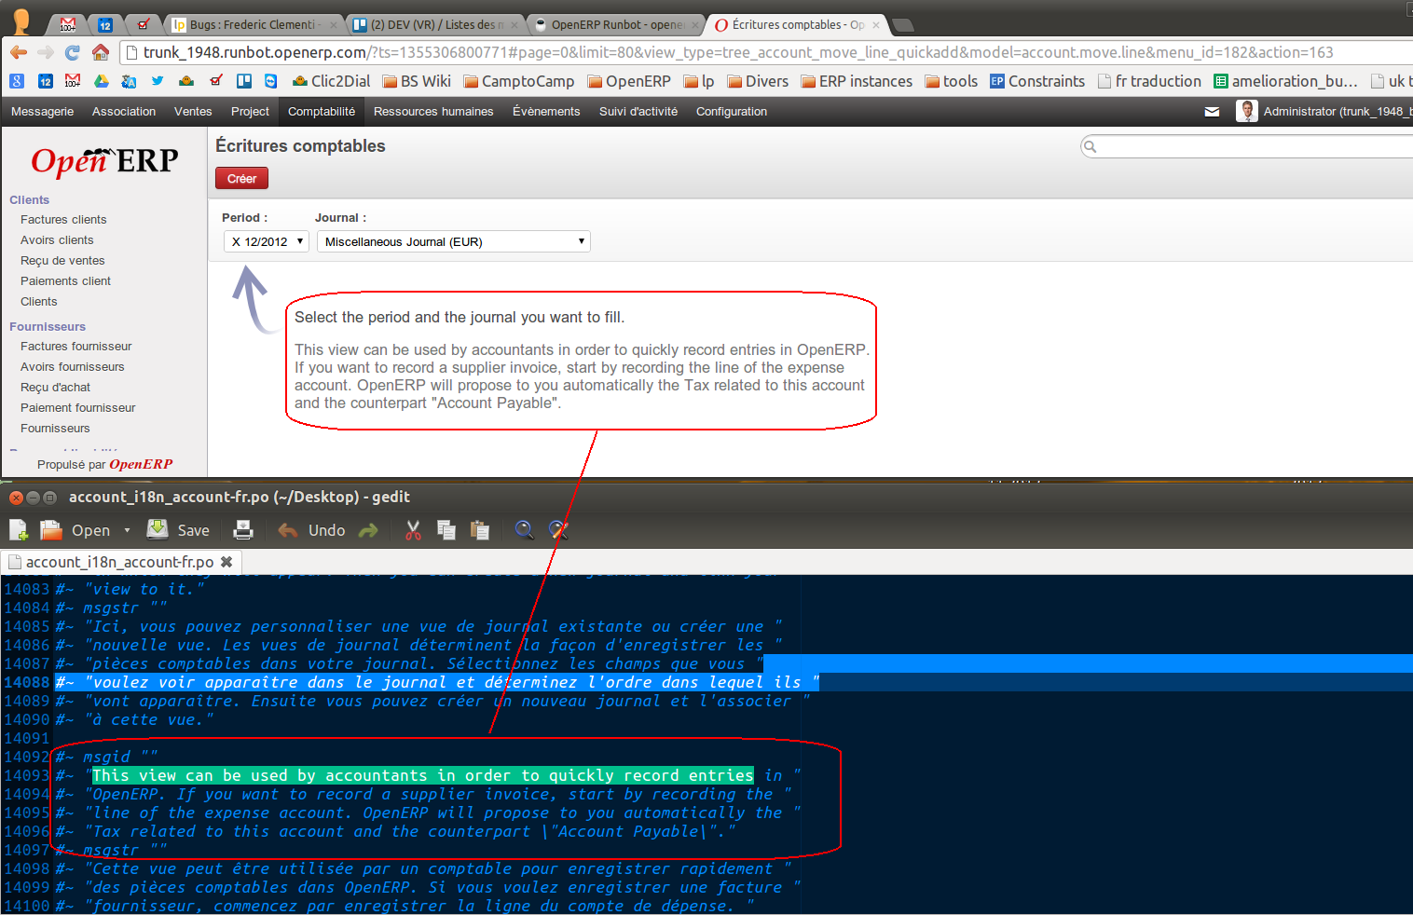Open the Google bookmark icon
Image resolution: width=1413 pixels, height=915 pixels.
[17, 81]
